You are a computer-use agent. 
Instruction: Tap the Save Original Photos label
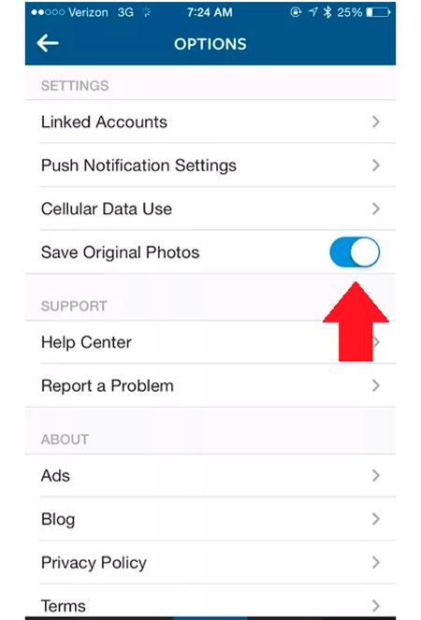[x=121, y=252]
